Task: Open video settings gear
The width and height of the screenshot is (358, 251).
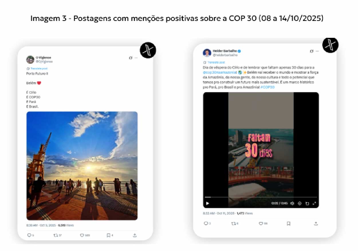Action: (x=300, y=203)
